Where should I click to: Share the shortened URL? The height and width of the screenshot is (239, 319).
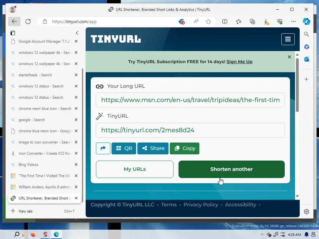pos(153,148)
